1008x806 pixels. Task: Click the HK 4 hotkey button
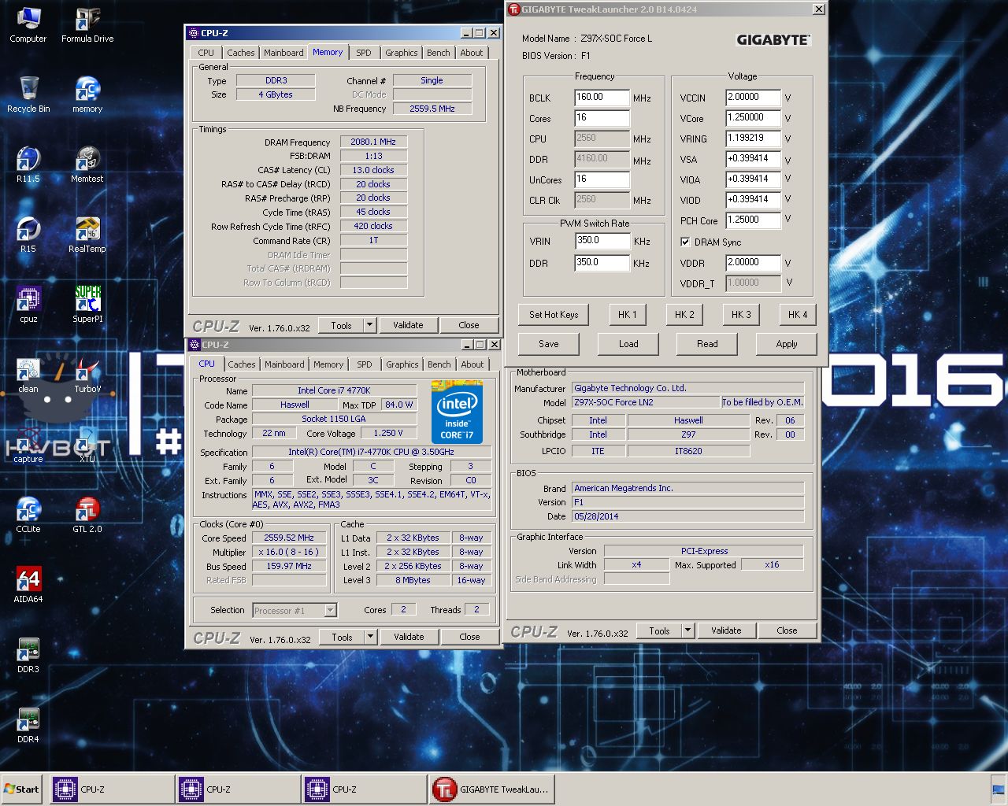(x=798, y=315)
